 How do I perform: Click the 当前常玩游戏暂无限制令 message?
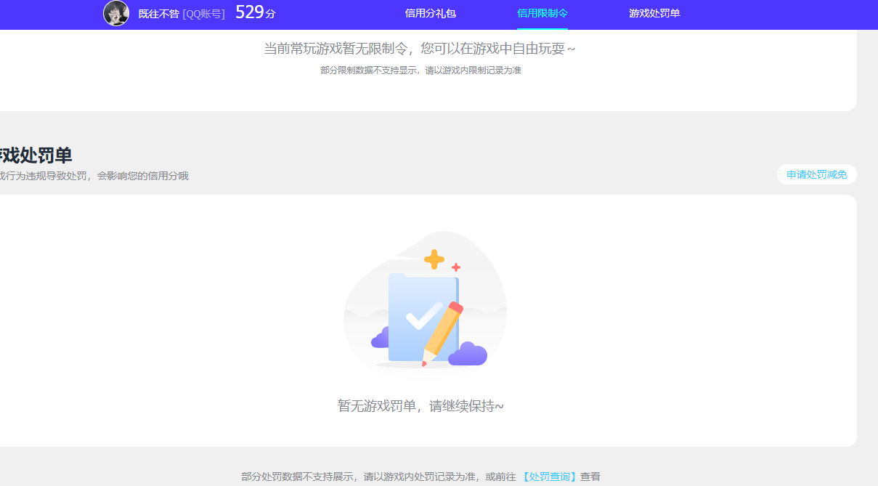coord(420,49)
